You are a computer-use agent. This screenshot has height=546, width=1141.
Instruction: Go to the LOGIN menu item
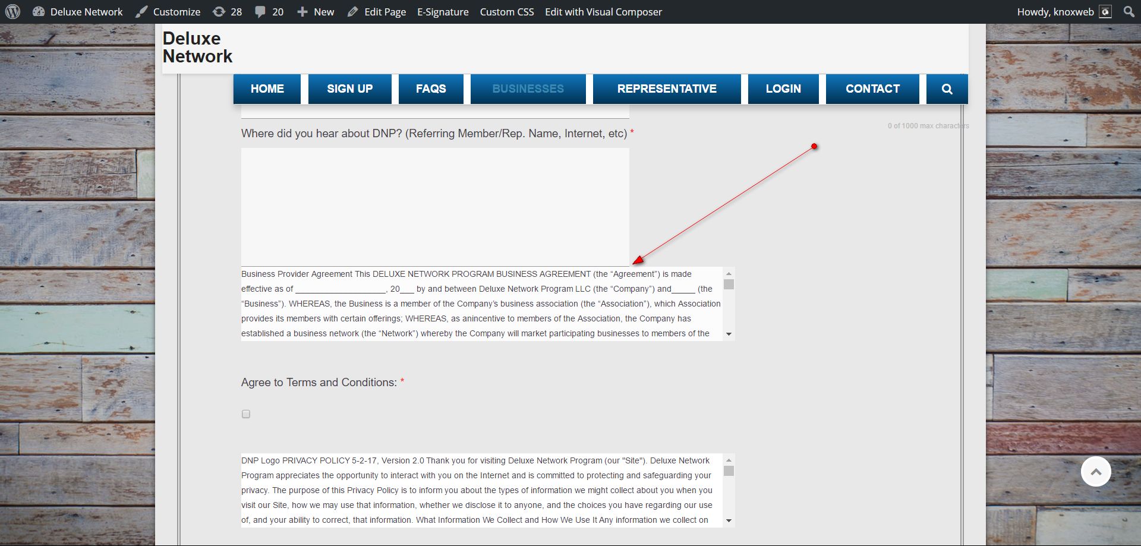[783, 89]
